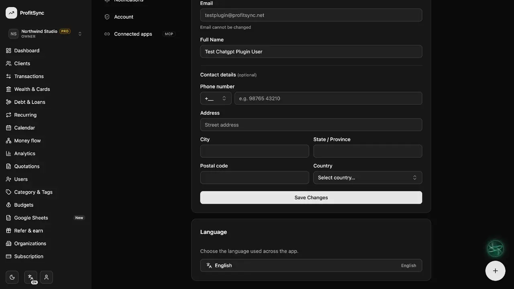
Task: Open the English language selector
Action: pos(311,265)
